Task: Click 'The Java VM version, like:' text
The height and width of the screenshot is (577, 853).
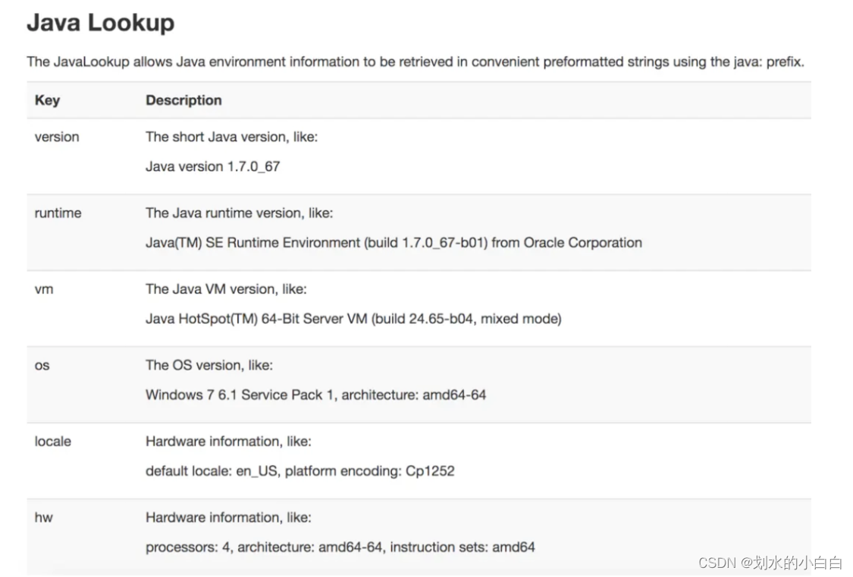Action: tap(226, 289)
